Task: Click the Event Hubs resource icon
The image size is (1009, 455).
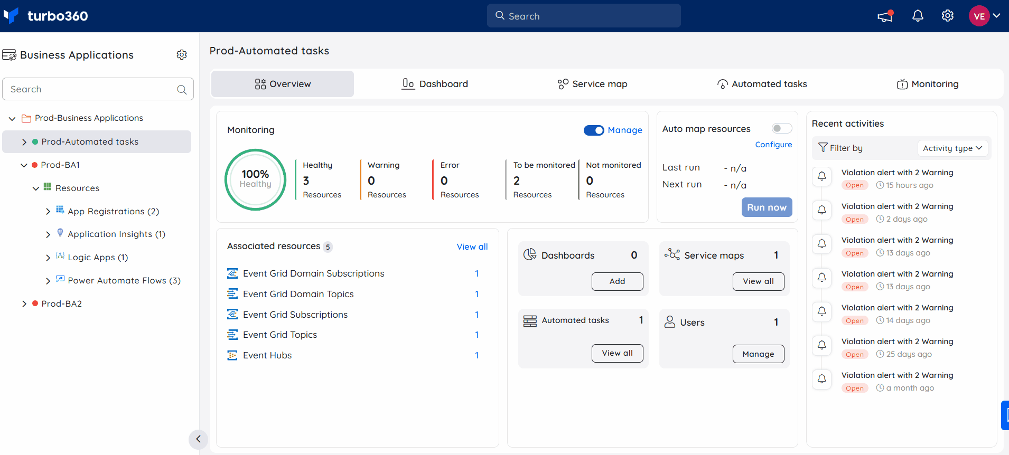Action: (232, 355)
